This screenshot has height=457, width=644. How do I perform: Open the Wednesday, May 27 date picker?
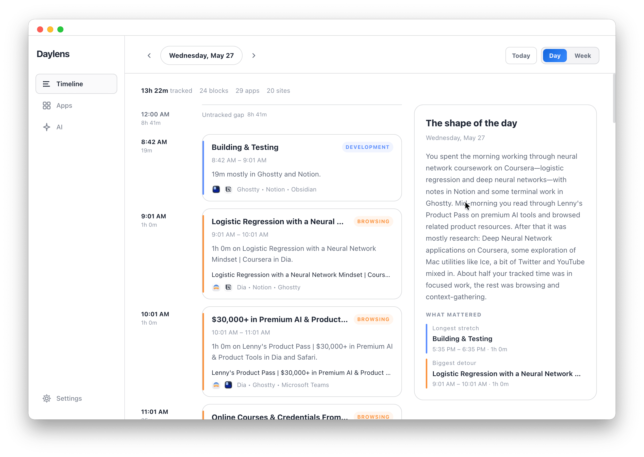201,56
